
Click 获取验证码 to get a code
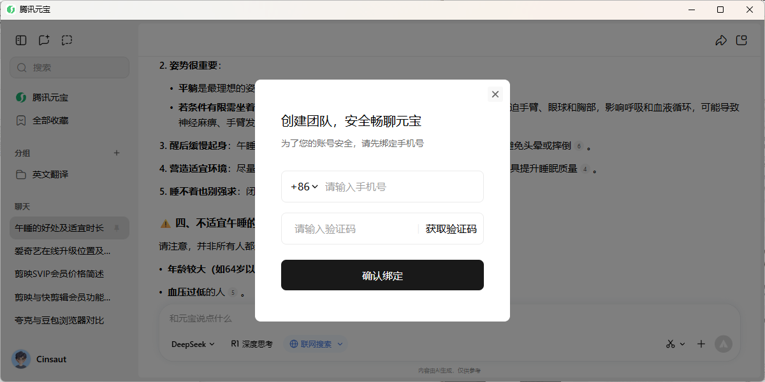pyautogui.click(x=451, y=229)
